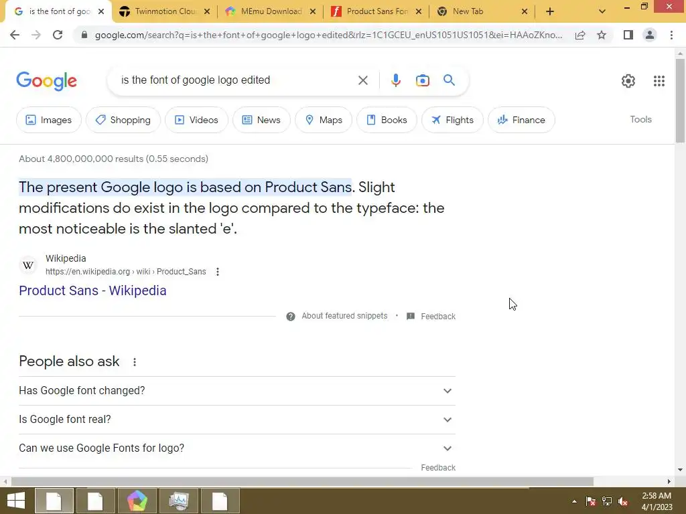
Task: Click the network tray icon
Action: [x=607, y=501]
